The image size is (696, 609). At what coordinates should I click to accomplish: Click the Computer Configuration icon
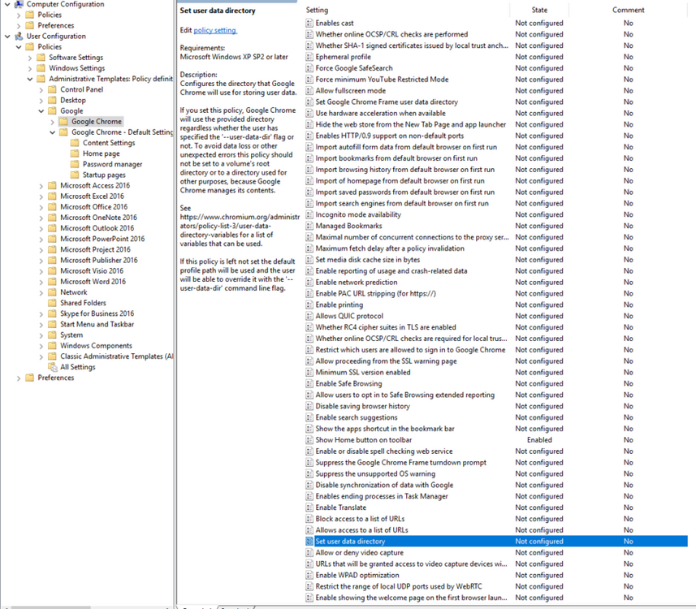pyautogui.click(x=19, y=4)
